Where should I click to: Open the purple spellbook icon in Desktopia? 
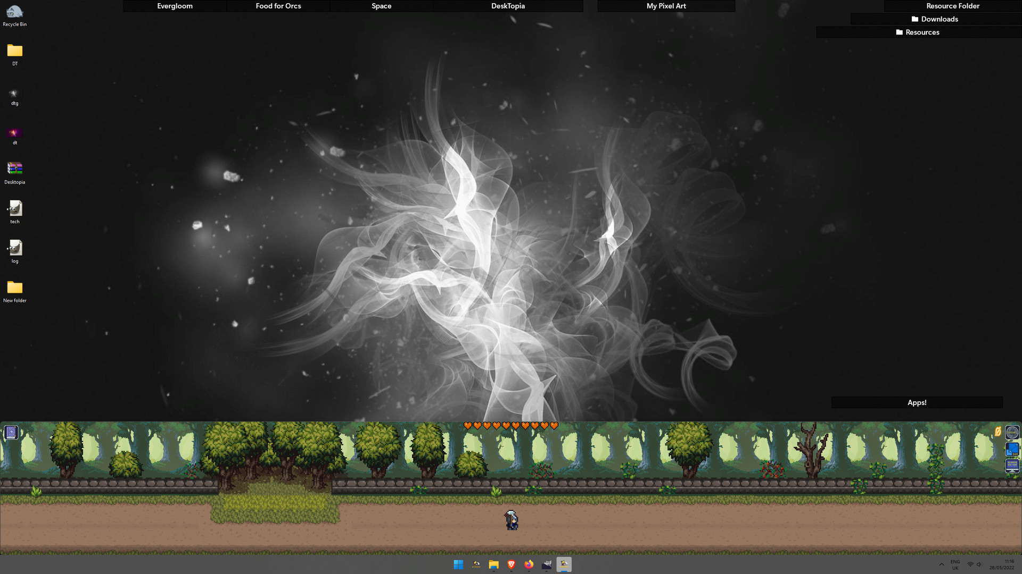coord(11,432)
